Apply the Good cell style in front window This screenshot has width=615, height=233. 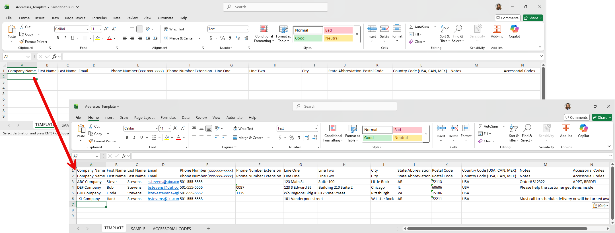[377, 138]
